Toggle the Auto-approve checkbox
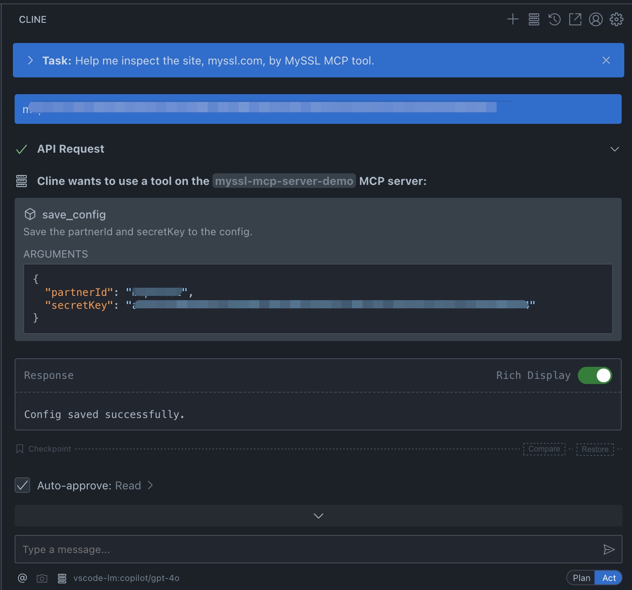Viewport: 632px width, 590px height. click(x=22, y=485)
